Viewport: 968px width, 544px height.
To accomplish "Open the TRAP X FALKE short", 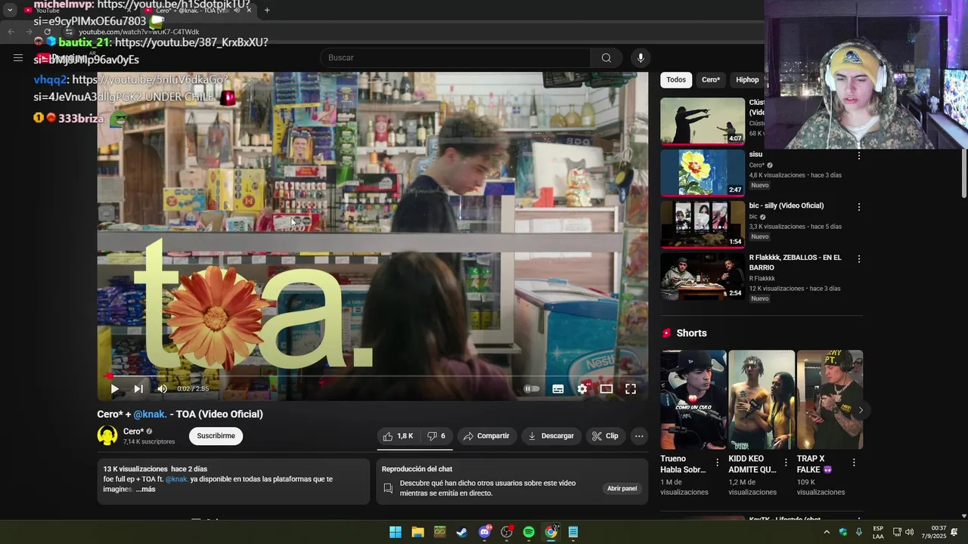I will (x=830, y=400).
